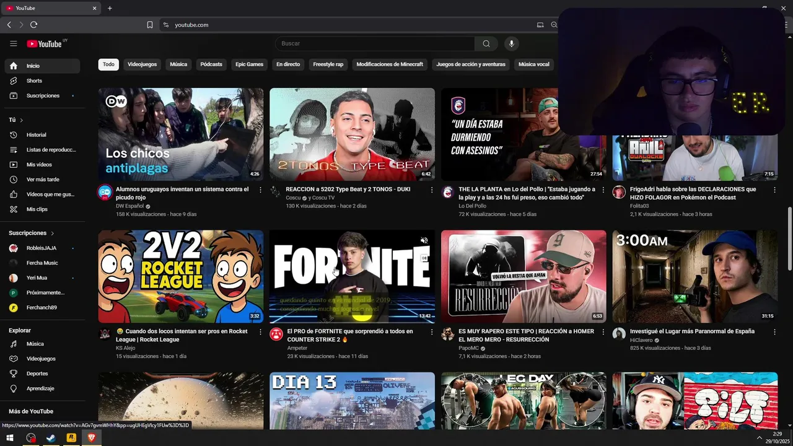Open options for Alumnos uruguayos video
This screenshot has width=793, height=446.
[x=260, y=190]
